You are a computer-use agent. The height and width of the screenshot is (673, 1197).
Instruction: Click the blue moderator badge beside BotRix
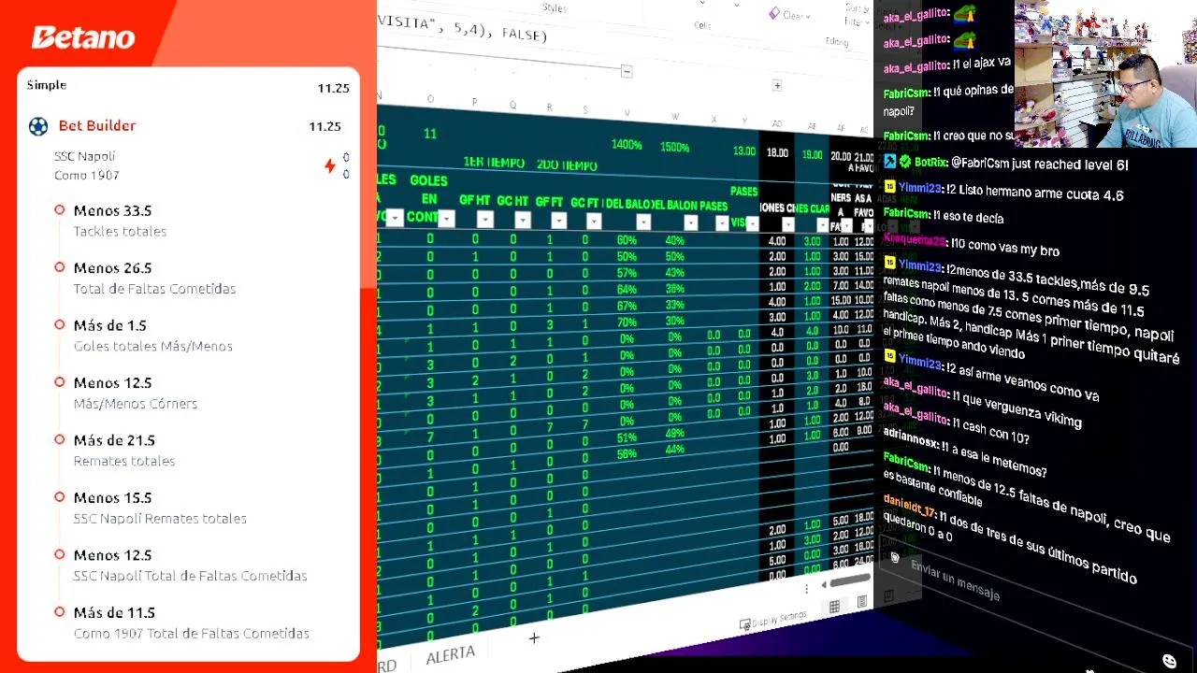point(890,162)
